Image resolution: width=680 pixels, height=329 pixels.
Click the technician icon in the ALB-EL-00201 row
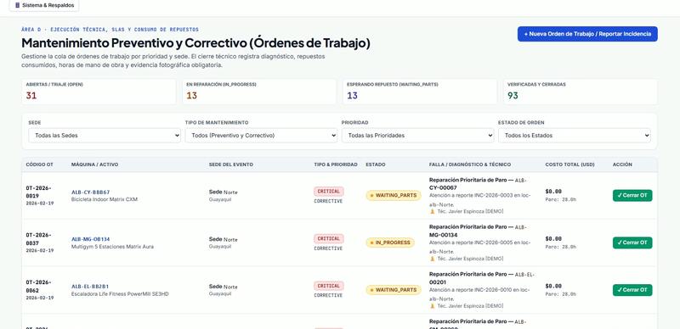tap(432, 306)
